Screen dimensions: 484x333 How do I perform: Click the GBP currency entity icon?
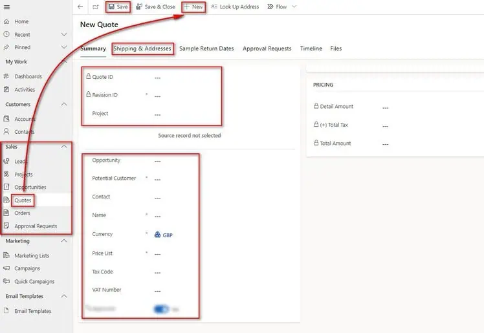157,235
